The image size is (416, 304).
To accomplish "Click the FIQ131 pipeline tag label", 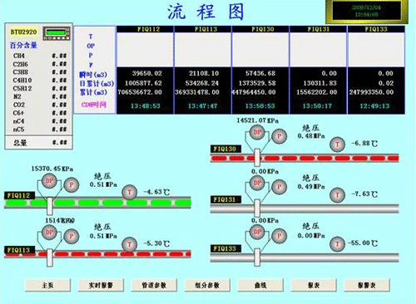I will coord(225,199).
